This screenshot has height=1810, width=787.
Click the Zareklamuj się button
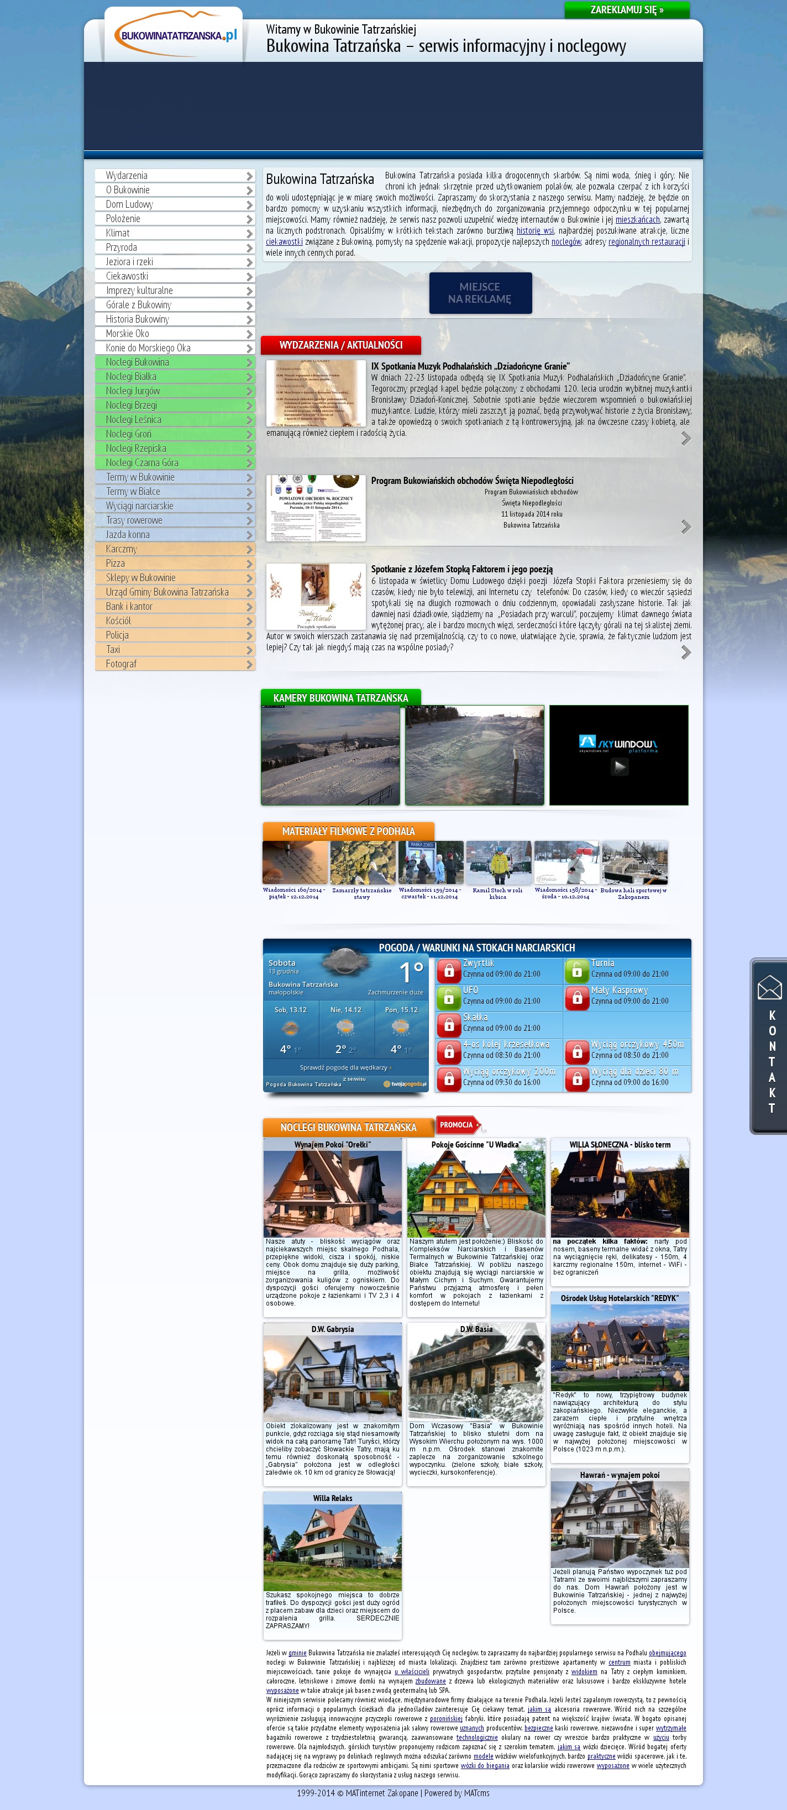click(x=626, y=10)
